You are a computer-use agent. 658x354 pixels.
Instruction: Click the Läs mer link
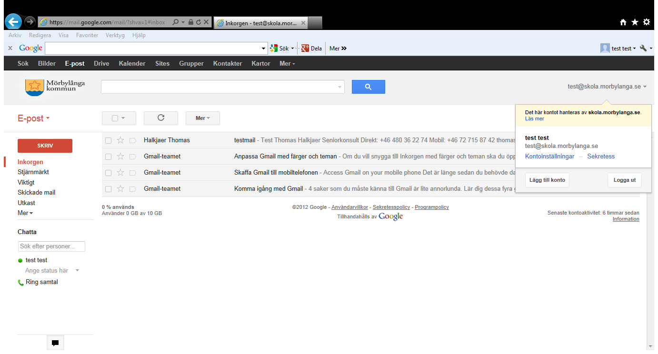534,118
